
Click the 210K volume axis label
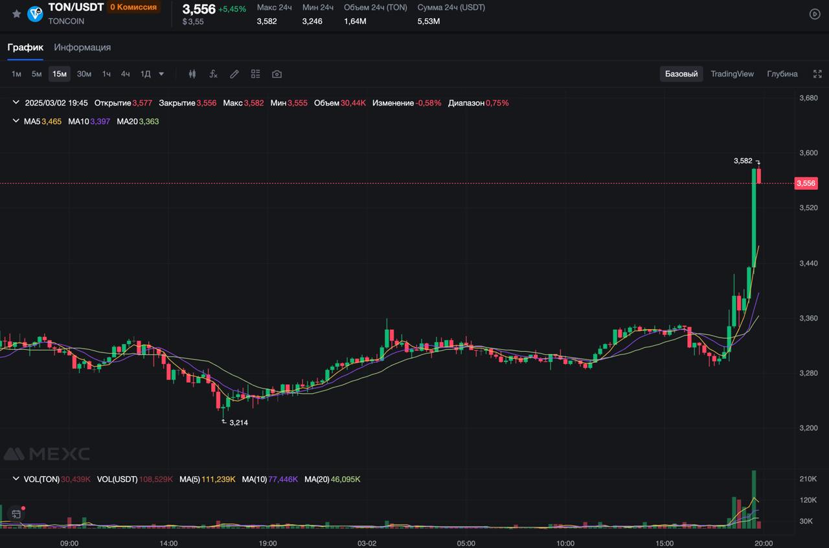click(x=808, y=479)
